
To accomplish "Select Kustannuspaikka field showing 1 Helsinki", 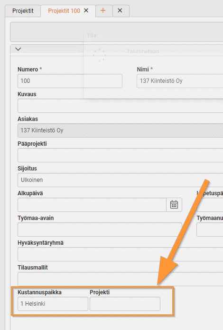I will [53, 304].
